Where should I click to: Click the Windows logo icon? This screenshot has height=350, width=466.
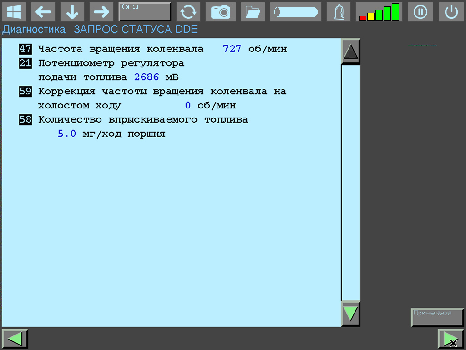(x=14, y=12)
